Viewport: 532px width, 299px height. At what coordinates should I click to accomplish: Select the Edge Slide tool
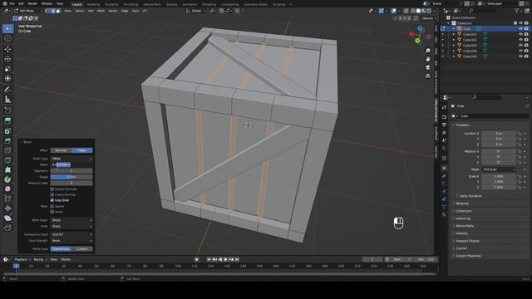(x=7, y=199)
